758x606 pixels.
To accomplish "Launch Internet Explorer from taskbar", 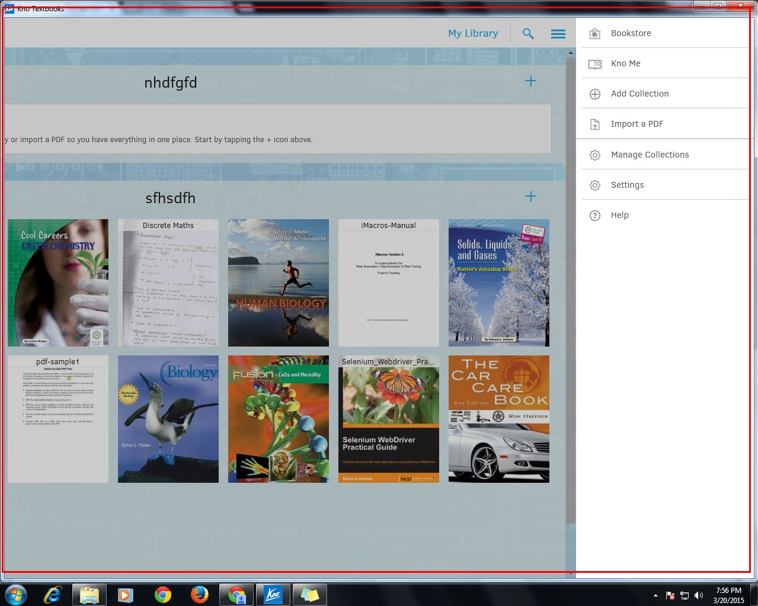I will click(x=53, y=595).
